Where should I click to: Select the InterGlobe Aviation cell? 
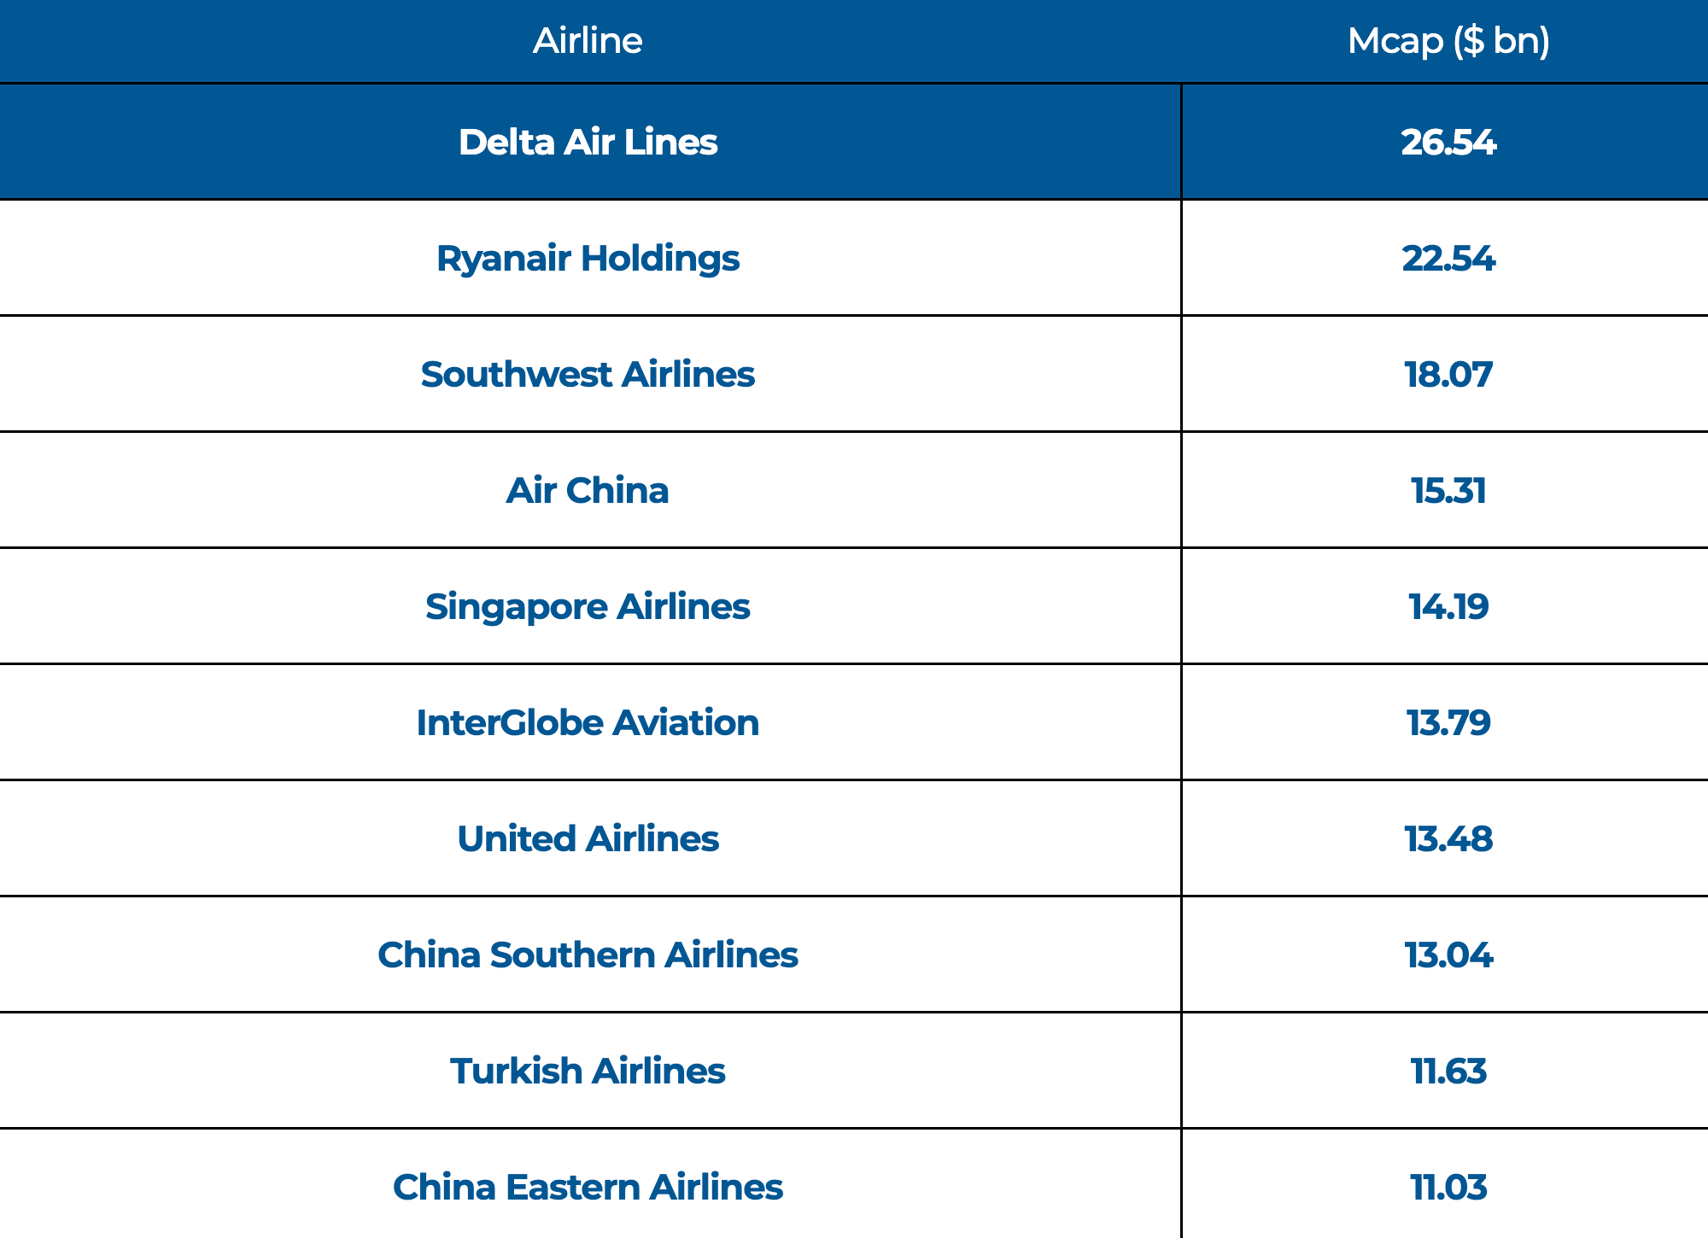point(588,722)
